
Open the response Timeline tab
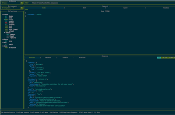point(82,58)
